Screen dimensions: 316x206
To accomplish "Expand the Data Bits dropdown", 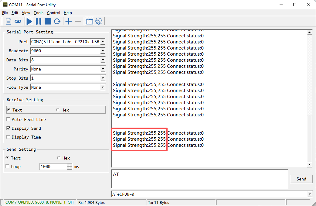I will click(x=103, y=60).
